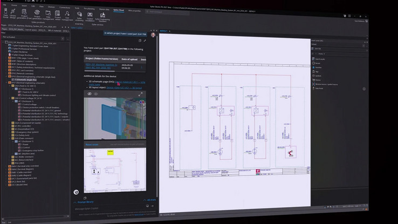This screenshot has width=398, height=224.
Task: Open Data management in Eplan products
Action: pyautogui.click(x=48, y=15)
